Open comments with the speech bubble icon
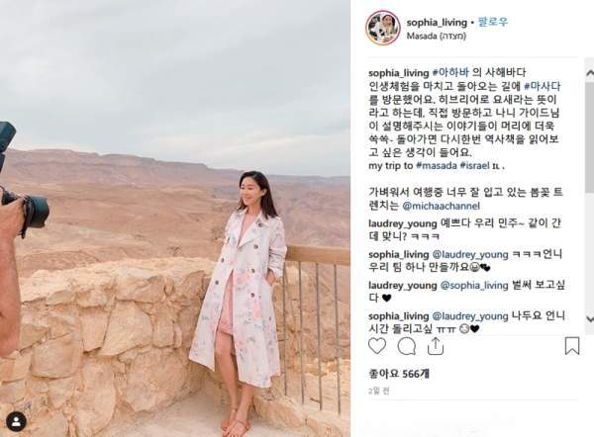 tap(407, 346)
